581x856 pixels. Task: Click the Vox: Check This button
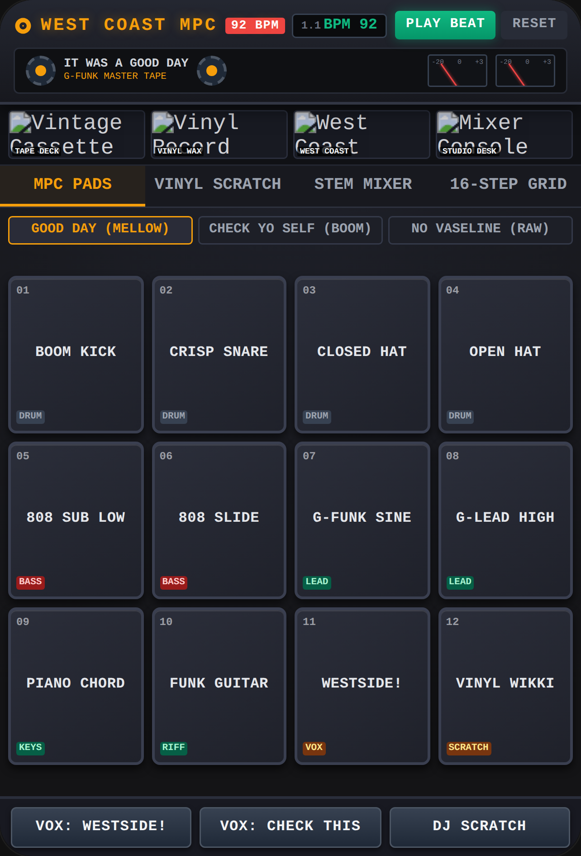click(x=290, y=827)
